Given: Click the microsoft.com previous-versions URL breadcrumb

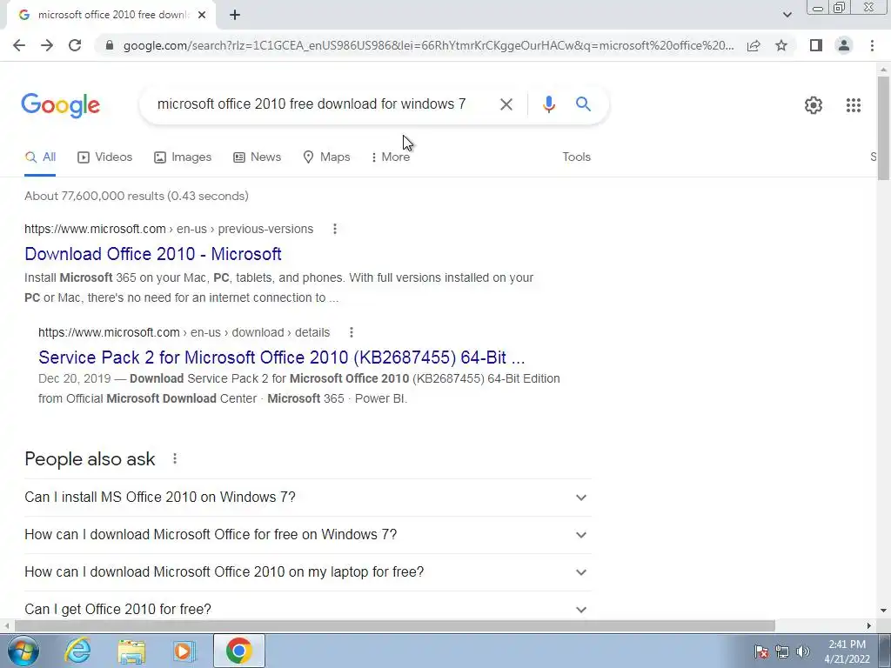Looking at the screenshot, I should point(169,229).
